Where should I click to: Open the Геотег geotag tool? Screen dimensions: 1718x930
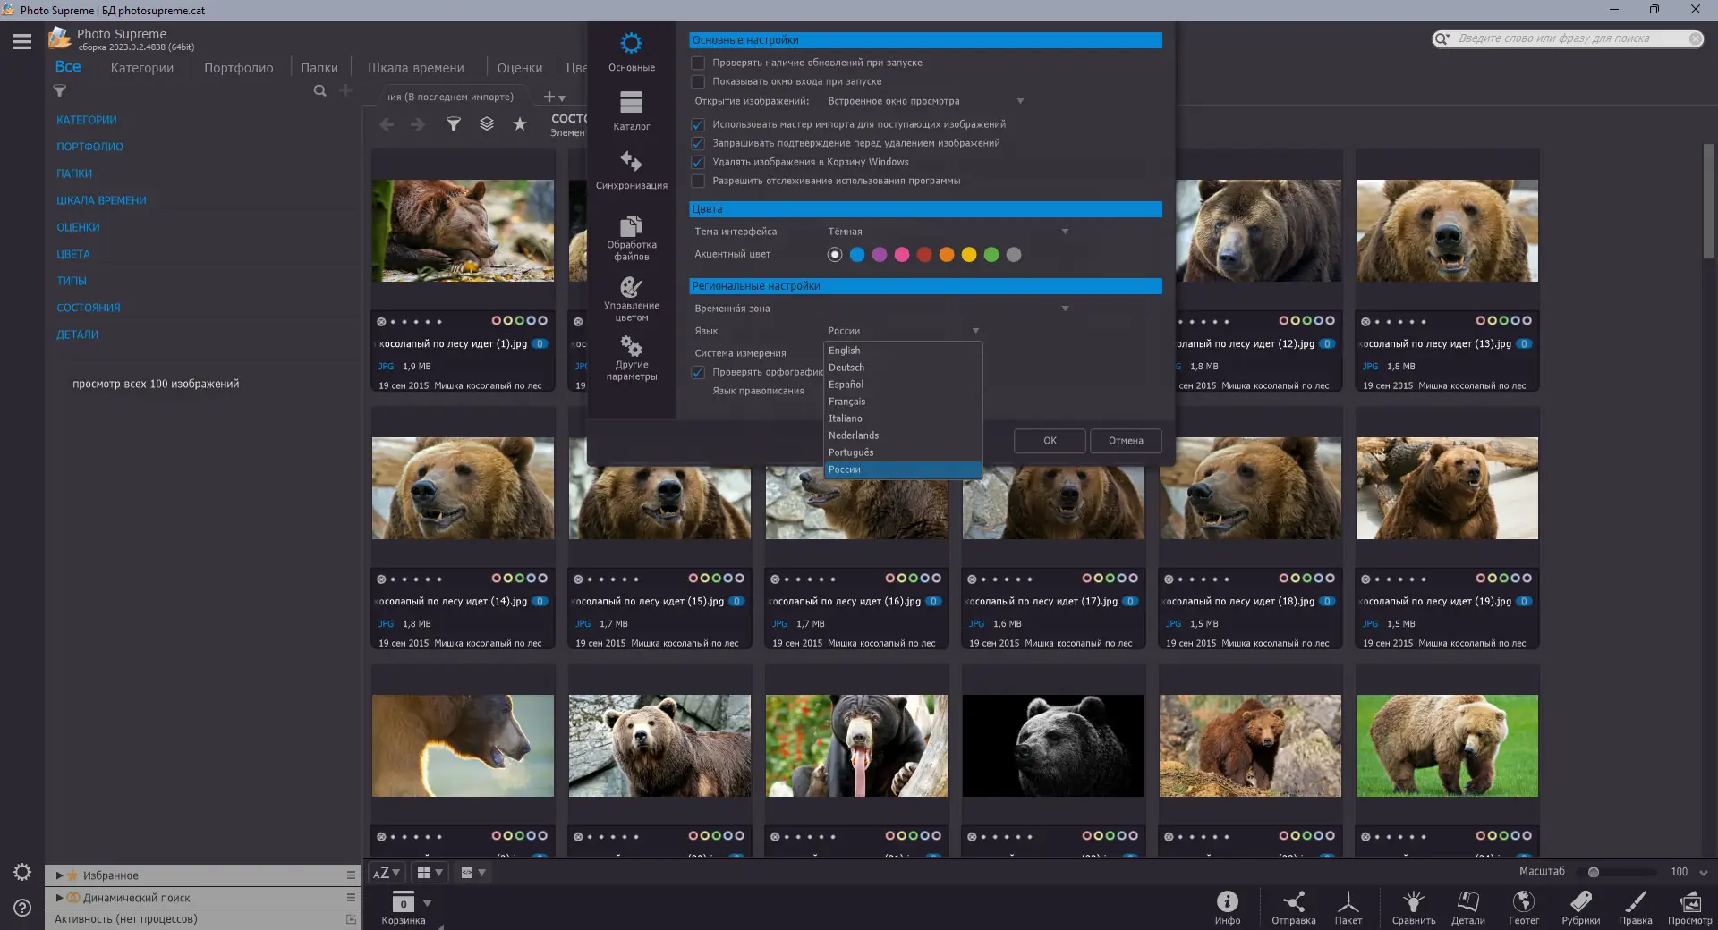coord(1524,907)
